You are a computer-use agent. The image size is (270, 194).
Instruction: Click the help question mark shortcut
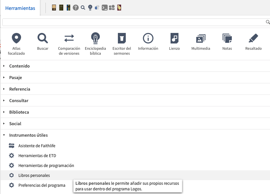point(76,8)
